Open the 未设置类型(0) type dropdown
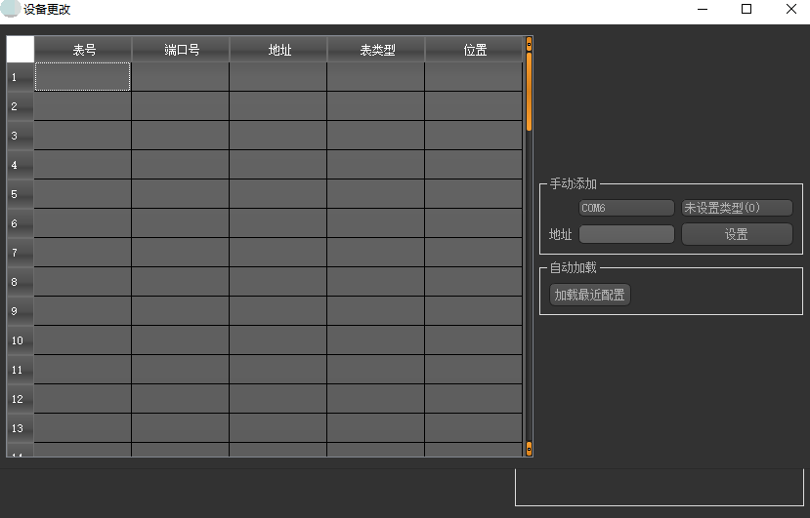The width and height of the screenshot is (810, 518). pos(737,208)
